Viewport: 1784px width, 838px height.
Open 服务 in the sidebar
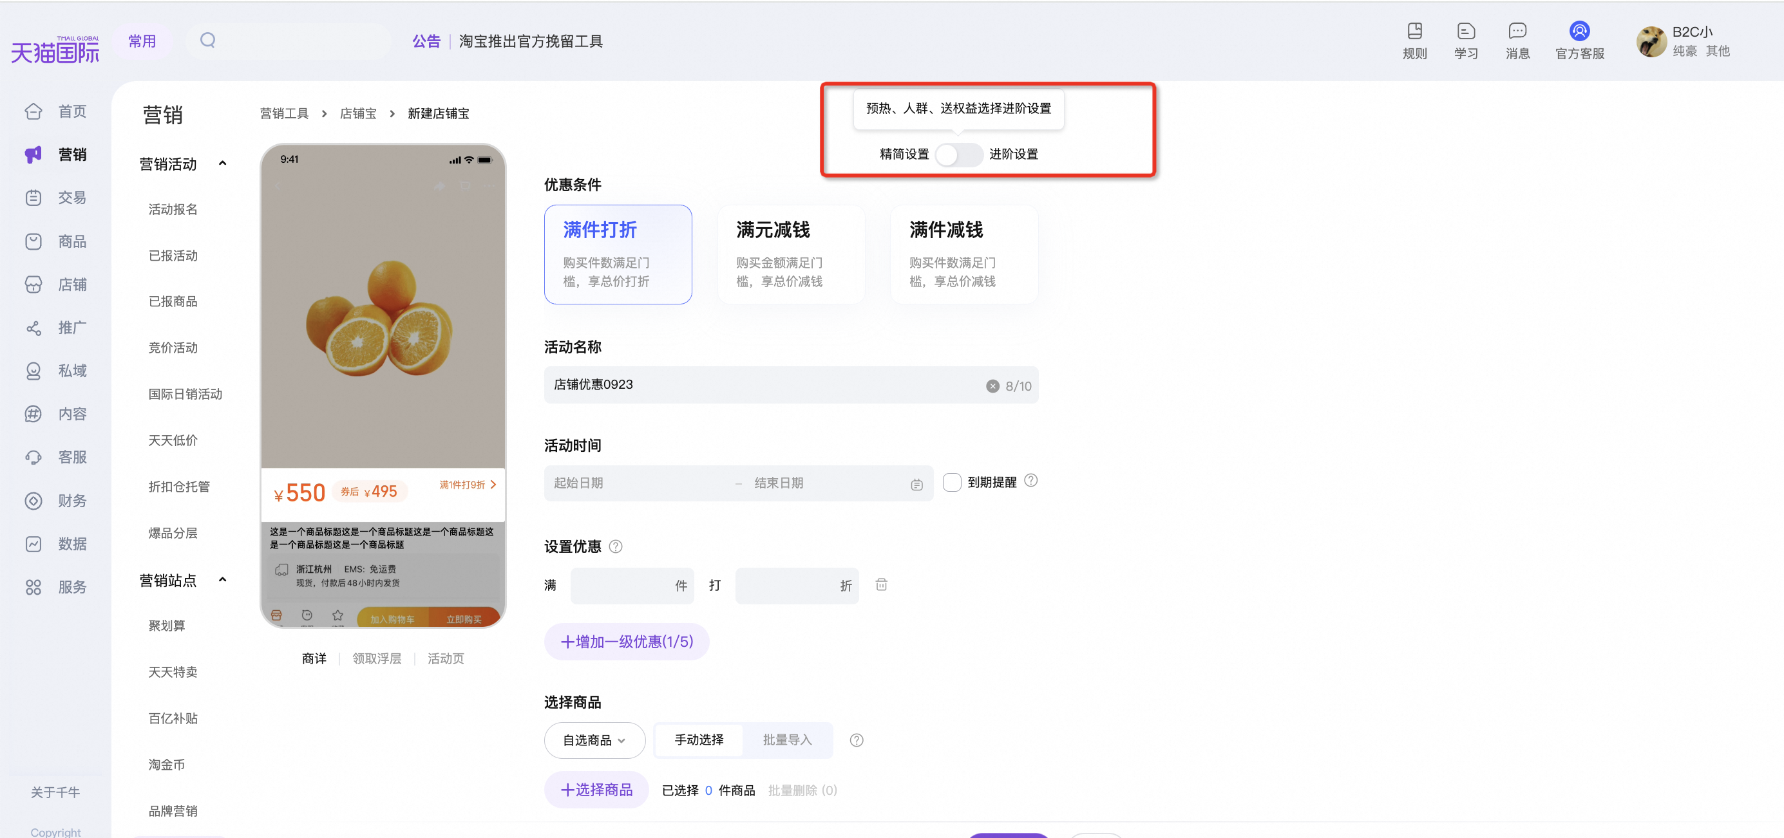click(55, 587)
